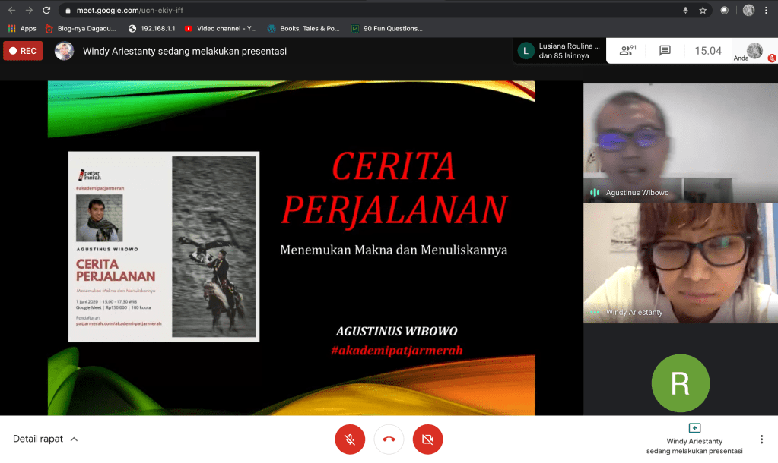The height and width of the screenshot is (463, 778).
Task: Show the participants list icon
Action: [627, 51]
